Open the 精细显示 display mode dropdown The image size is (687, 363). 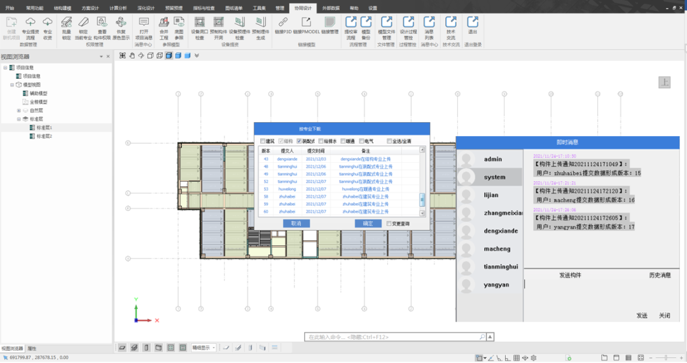click(x=204, y=348)
